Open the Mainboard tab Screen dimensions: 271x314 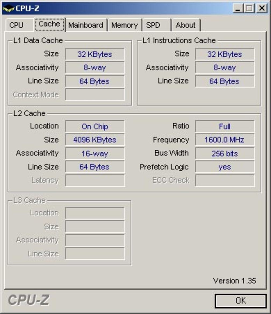[x=86, y=25]
